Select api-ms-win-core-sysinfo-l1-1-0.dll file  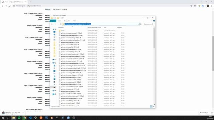pos(71,84)
